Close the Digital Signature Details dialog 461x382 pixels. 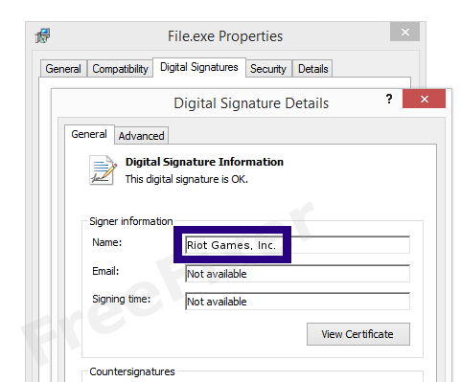424,99
